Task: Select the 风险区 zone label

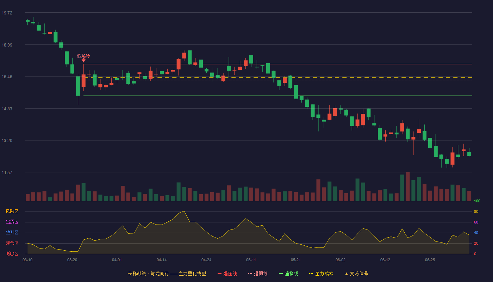Action: (x=12, y=211)
